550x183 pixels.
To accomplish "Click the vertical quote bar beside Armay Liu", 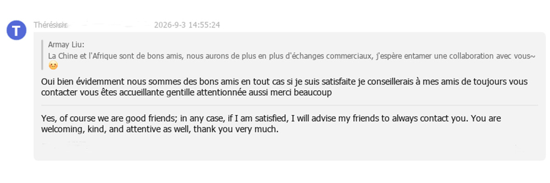I will point(42,55).
